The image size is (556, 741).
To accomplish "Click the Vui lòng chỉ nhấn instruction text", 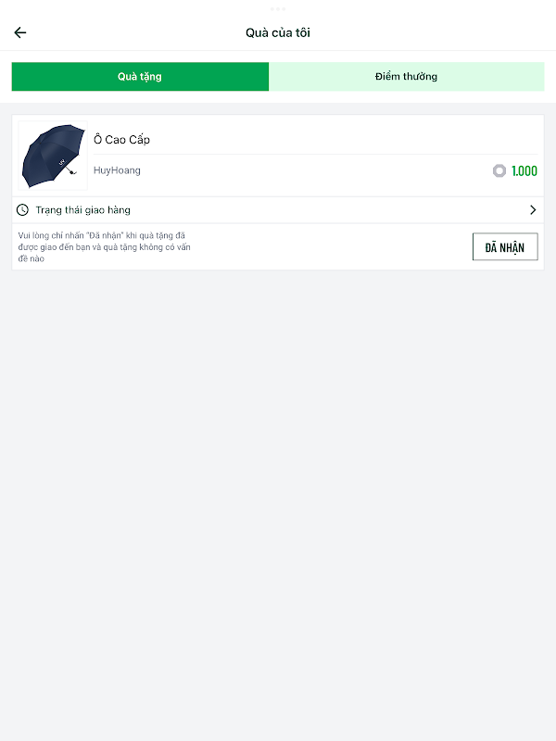I will 105,246.
